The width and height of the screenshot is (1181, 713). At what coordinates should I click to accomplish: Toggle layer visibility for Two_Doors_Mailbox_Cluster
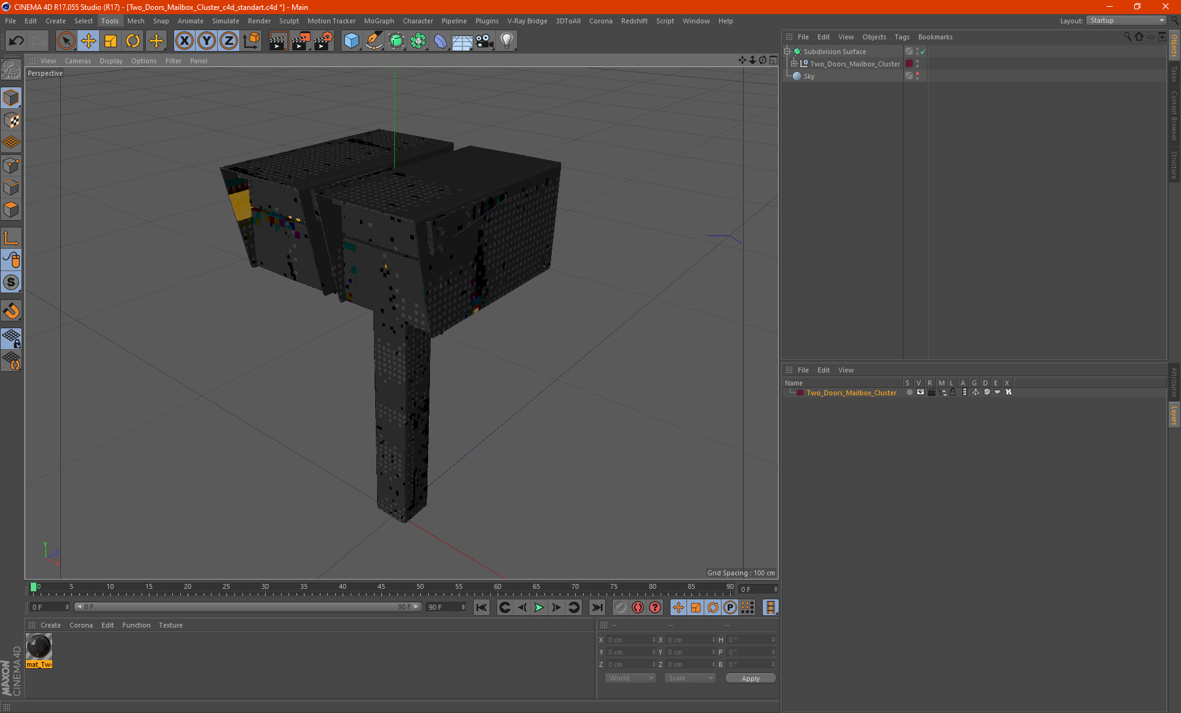point(920,392)
